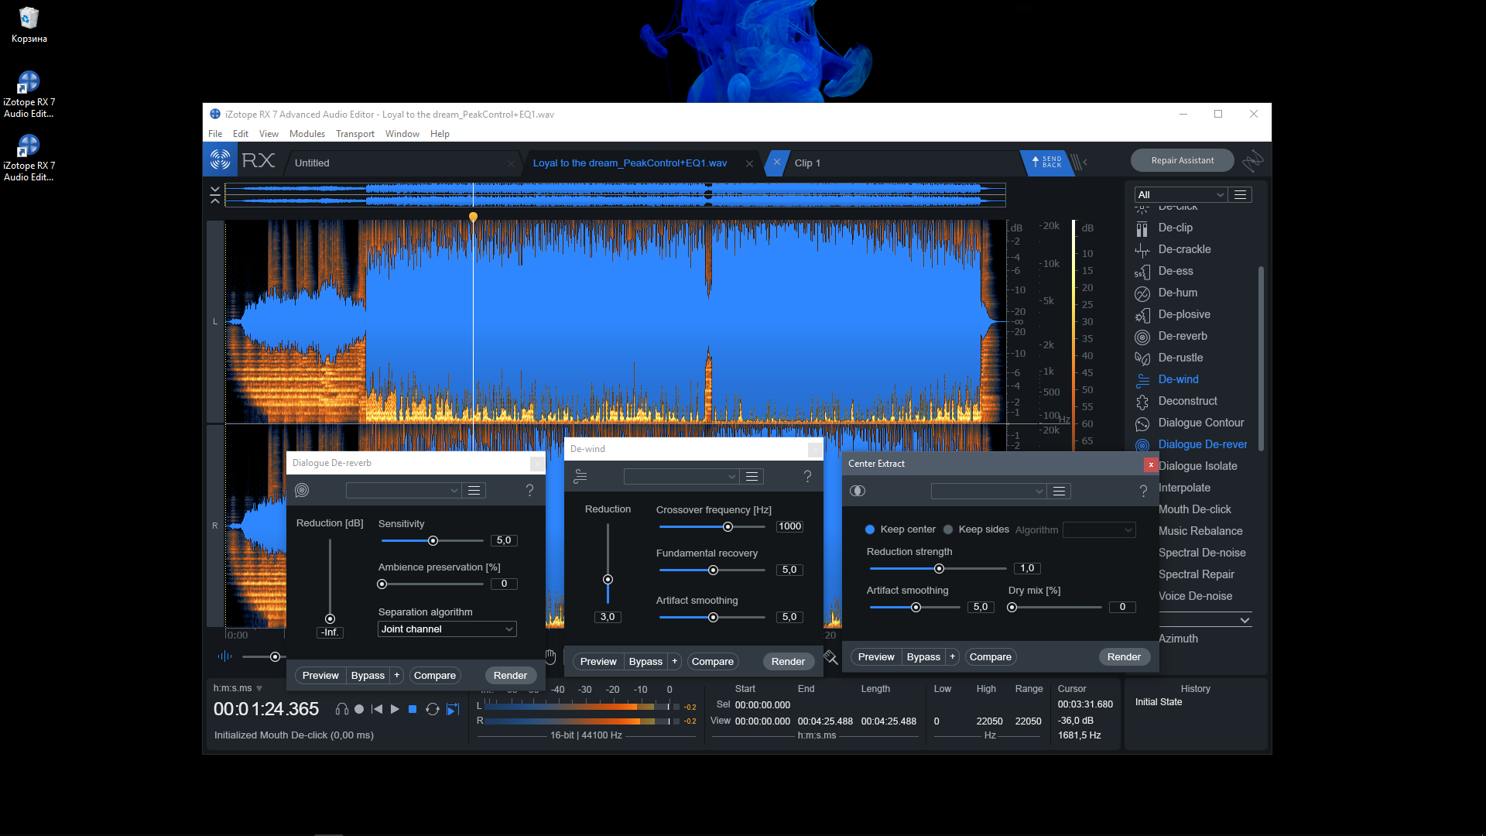Open Algorithm dropdown in Center Extract panel
Image resolution: width=1486 pixels, height=836 pixels.
pos(1099,529)
